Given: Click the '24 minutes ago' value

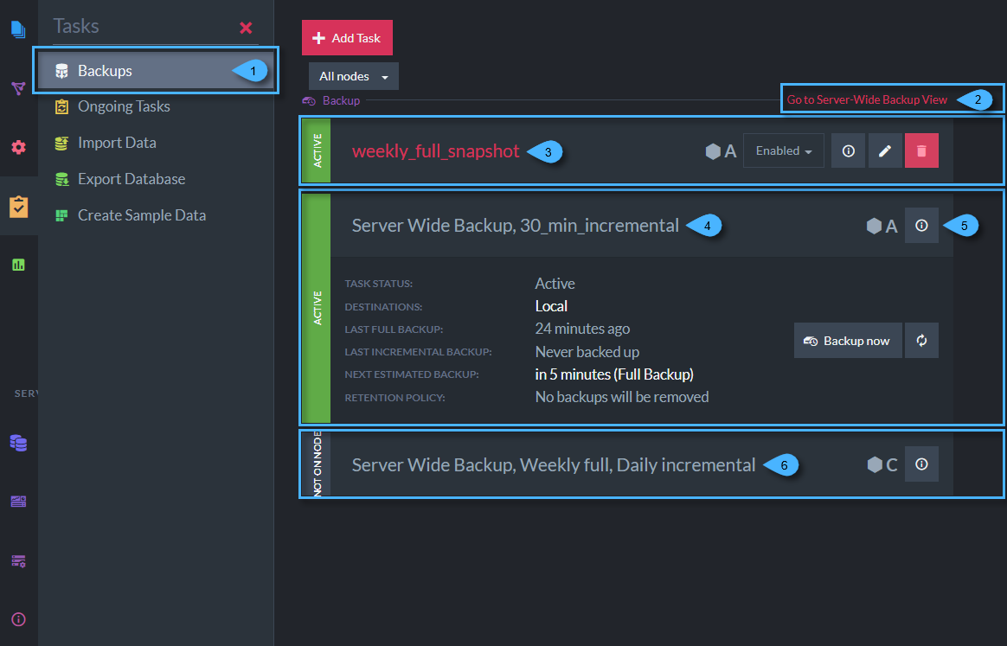Looking at the screenshot, I should 582,329.
